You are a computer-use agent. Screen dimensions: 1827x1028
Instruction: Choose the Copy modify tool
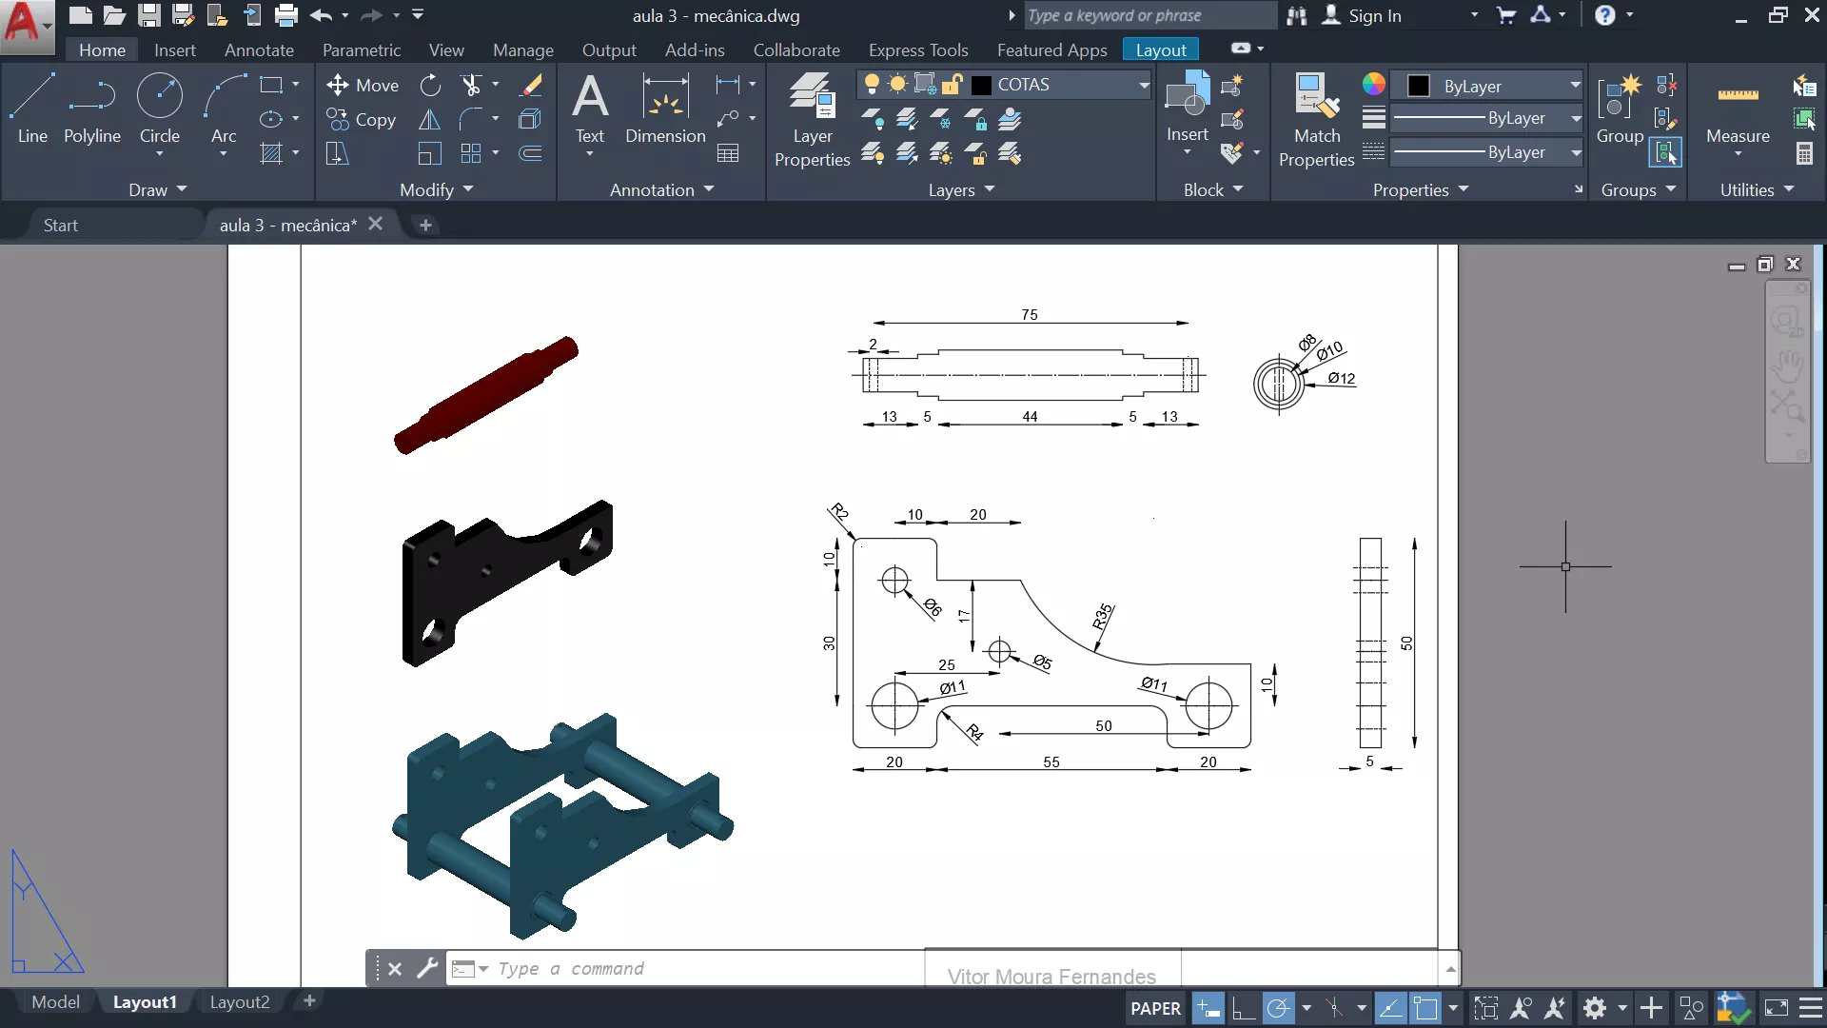pos(362,120)
